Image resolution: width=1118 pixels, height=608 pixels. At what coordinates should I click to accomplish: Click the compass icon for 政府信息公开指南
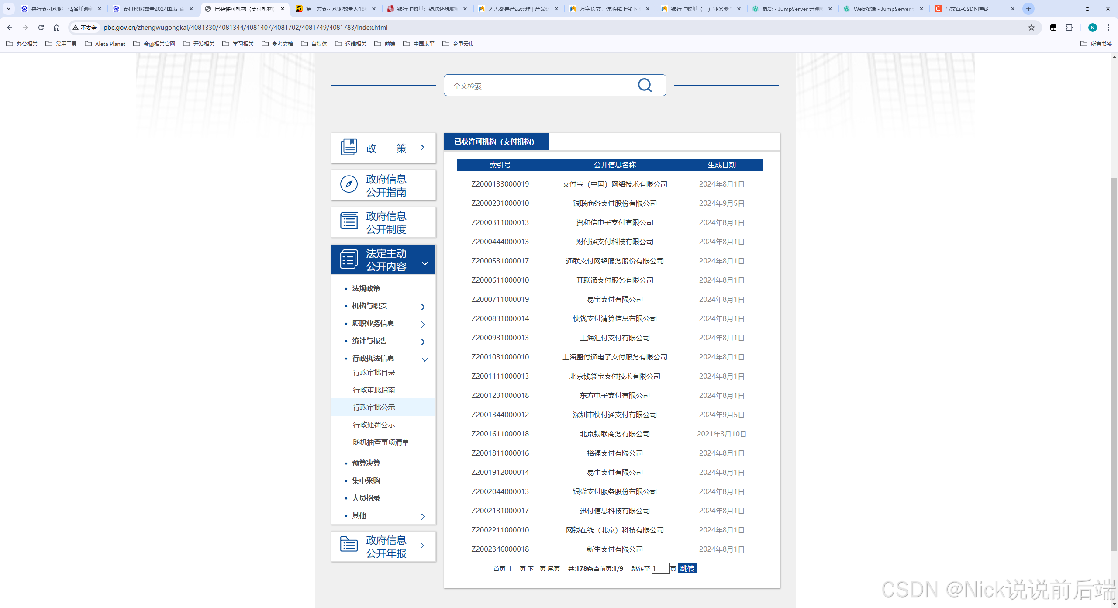point(349,184)
